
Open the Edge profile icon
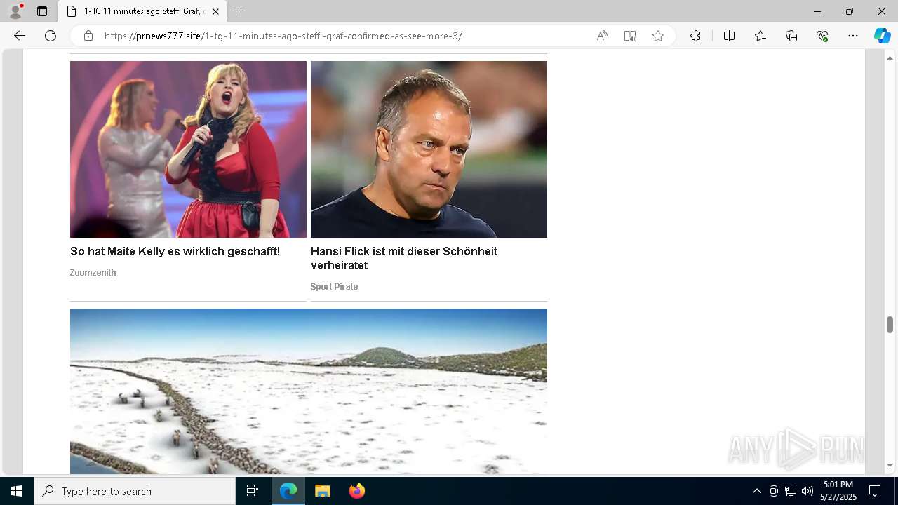15,11
